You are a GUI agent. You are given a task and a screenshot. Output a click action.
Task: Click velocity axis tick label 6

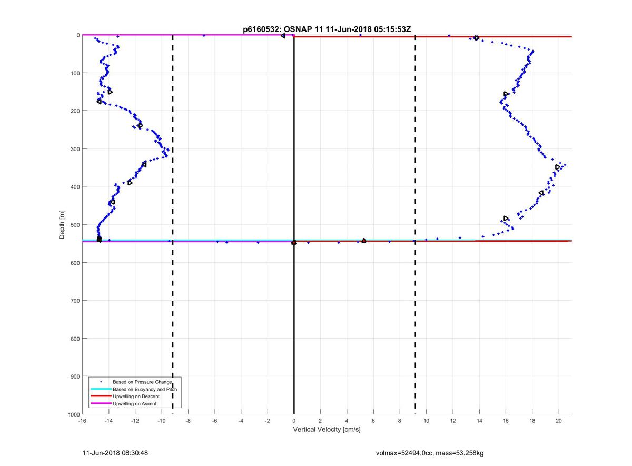(x=373, y=421)
